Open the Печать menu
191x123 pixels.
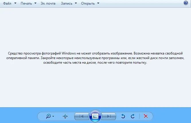(26, 3)
